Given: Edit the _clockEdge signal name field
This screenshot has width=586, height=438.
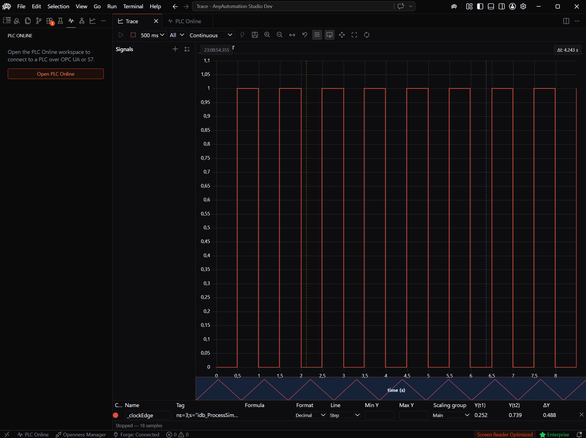Looking at the screenshot, I should pyautogui.click(x=148, y=415).
